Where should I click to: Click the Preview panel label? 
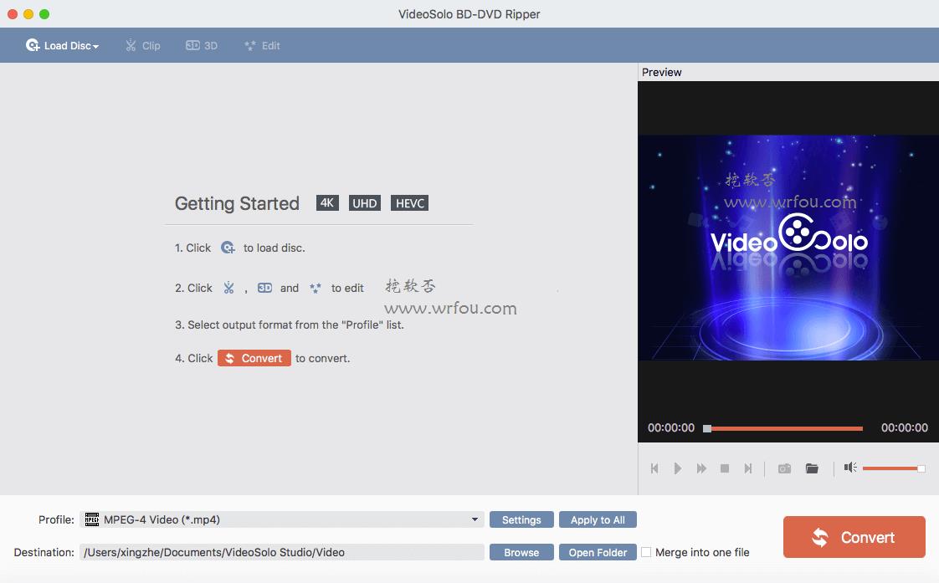[661, 73]
